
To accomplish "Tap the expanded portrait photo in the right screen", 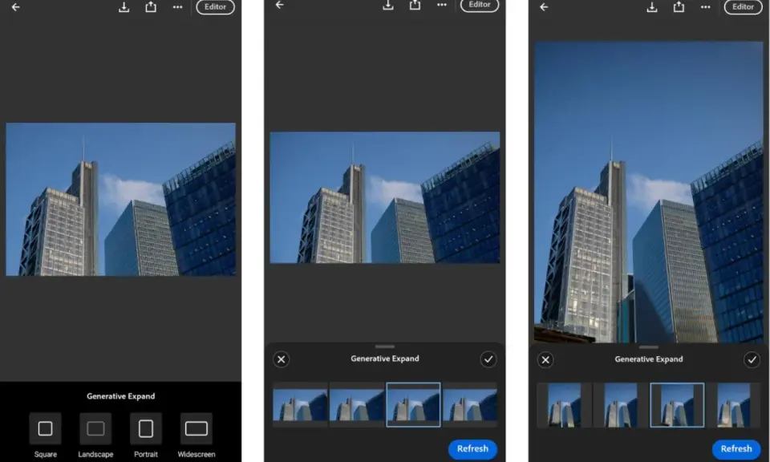I will 649,192.
